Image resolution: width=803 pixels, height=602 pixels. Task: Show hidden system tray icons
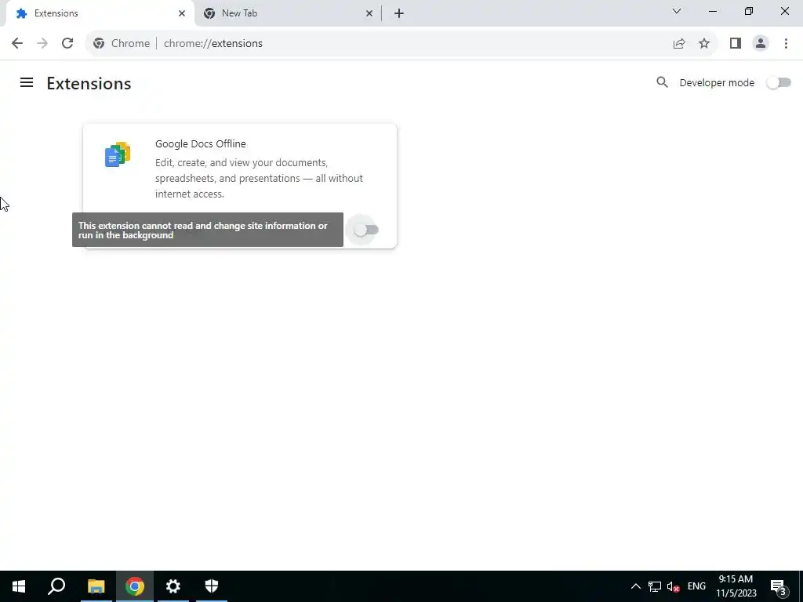pos(635,586)
